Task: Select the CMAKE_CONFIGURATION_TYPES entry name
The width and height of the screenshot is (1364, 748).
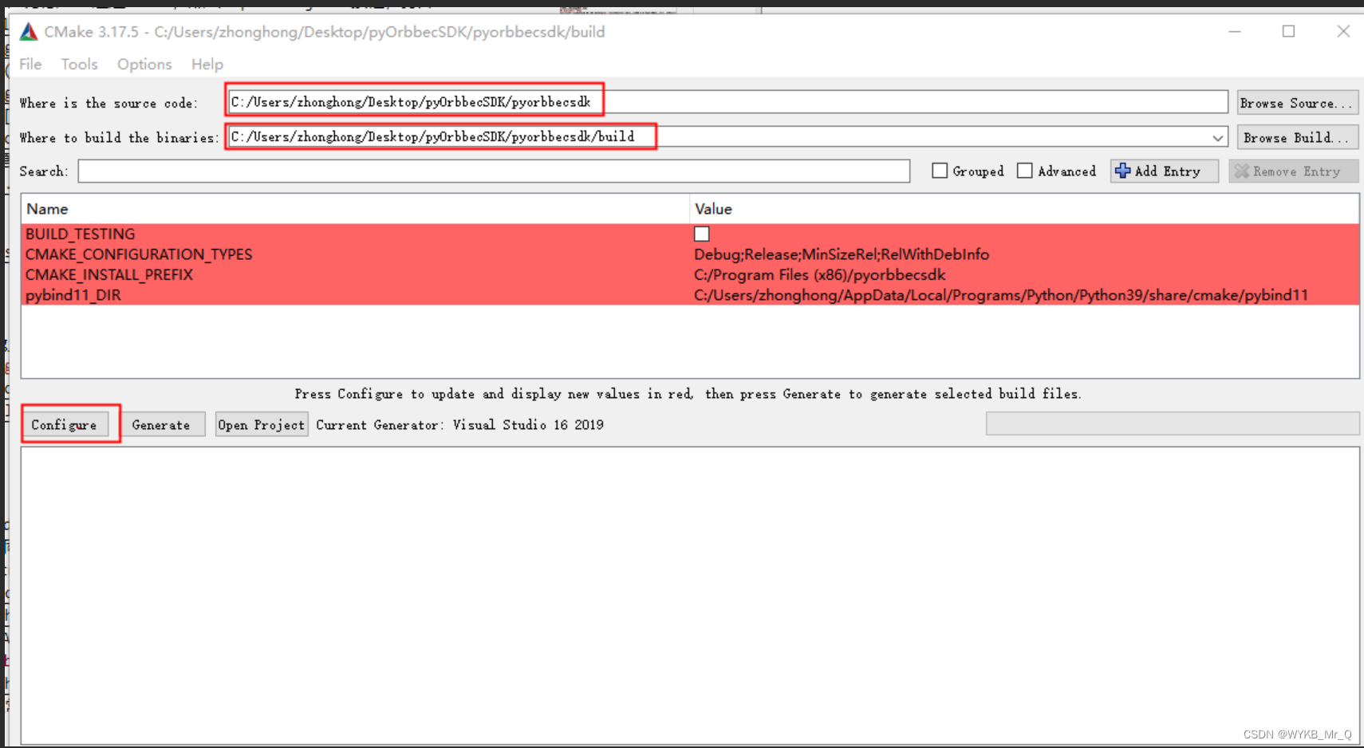Action: [139, 254]
